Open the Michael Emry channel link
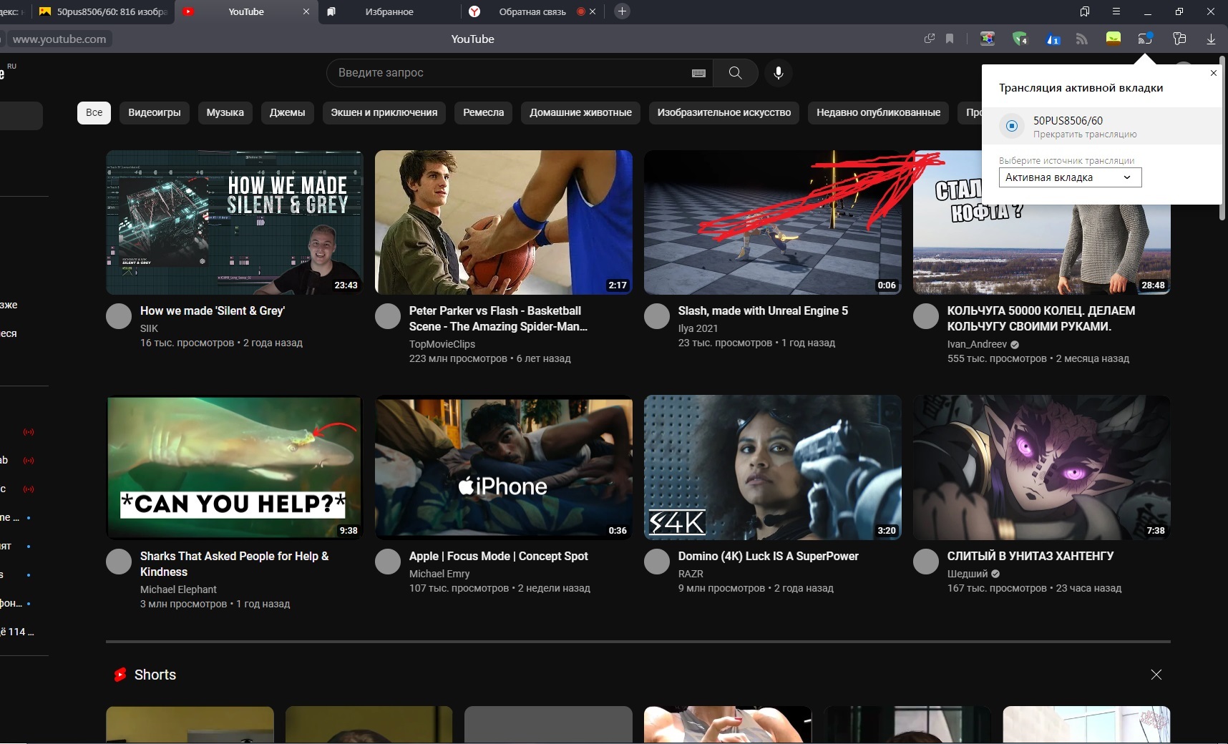Viewport: 1228px width, 744px height. [x=439, y=574]
